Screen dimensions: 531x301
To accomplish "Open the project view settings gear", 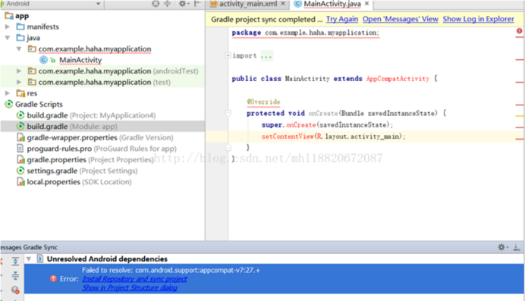I will pos(184,4).
